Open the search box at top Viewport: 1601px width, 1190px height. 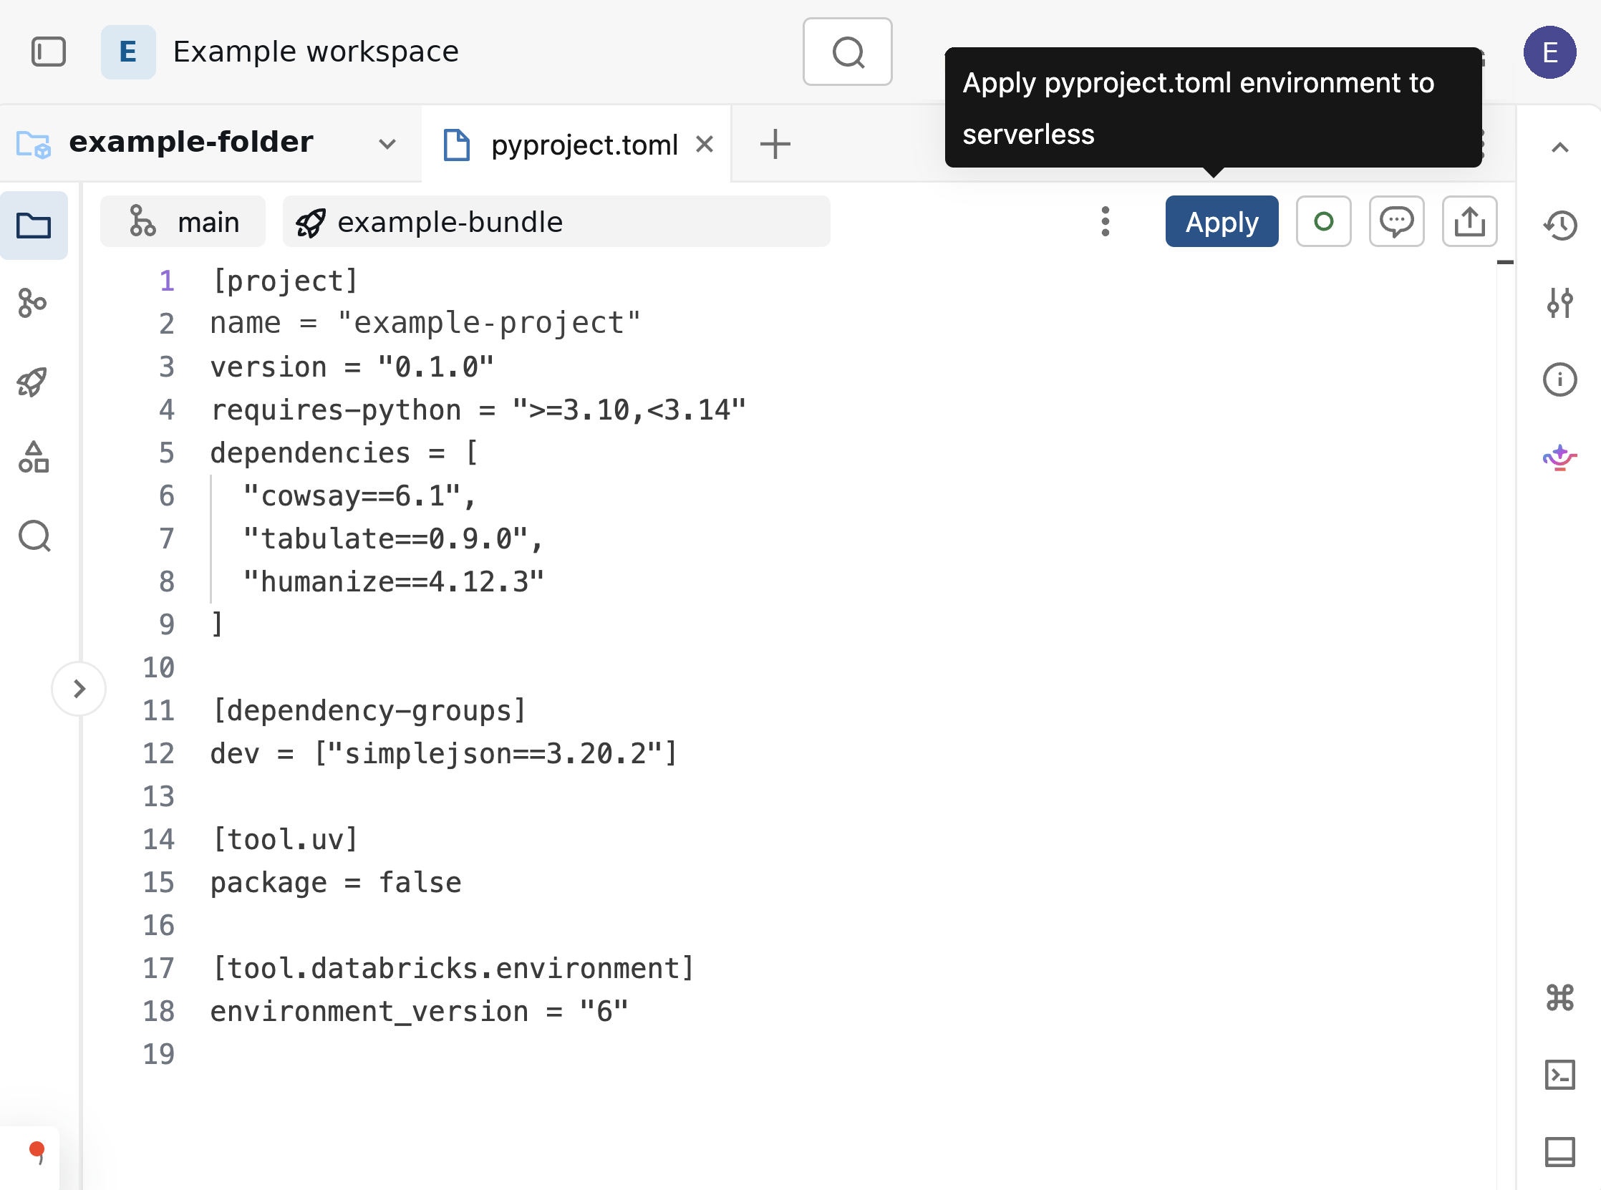tap(847, 52)
